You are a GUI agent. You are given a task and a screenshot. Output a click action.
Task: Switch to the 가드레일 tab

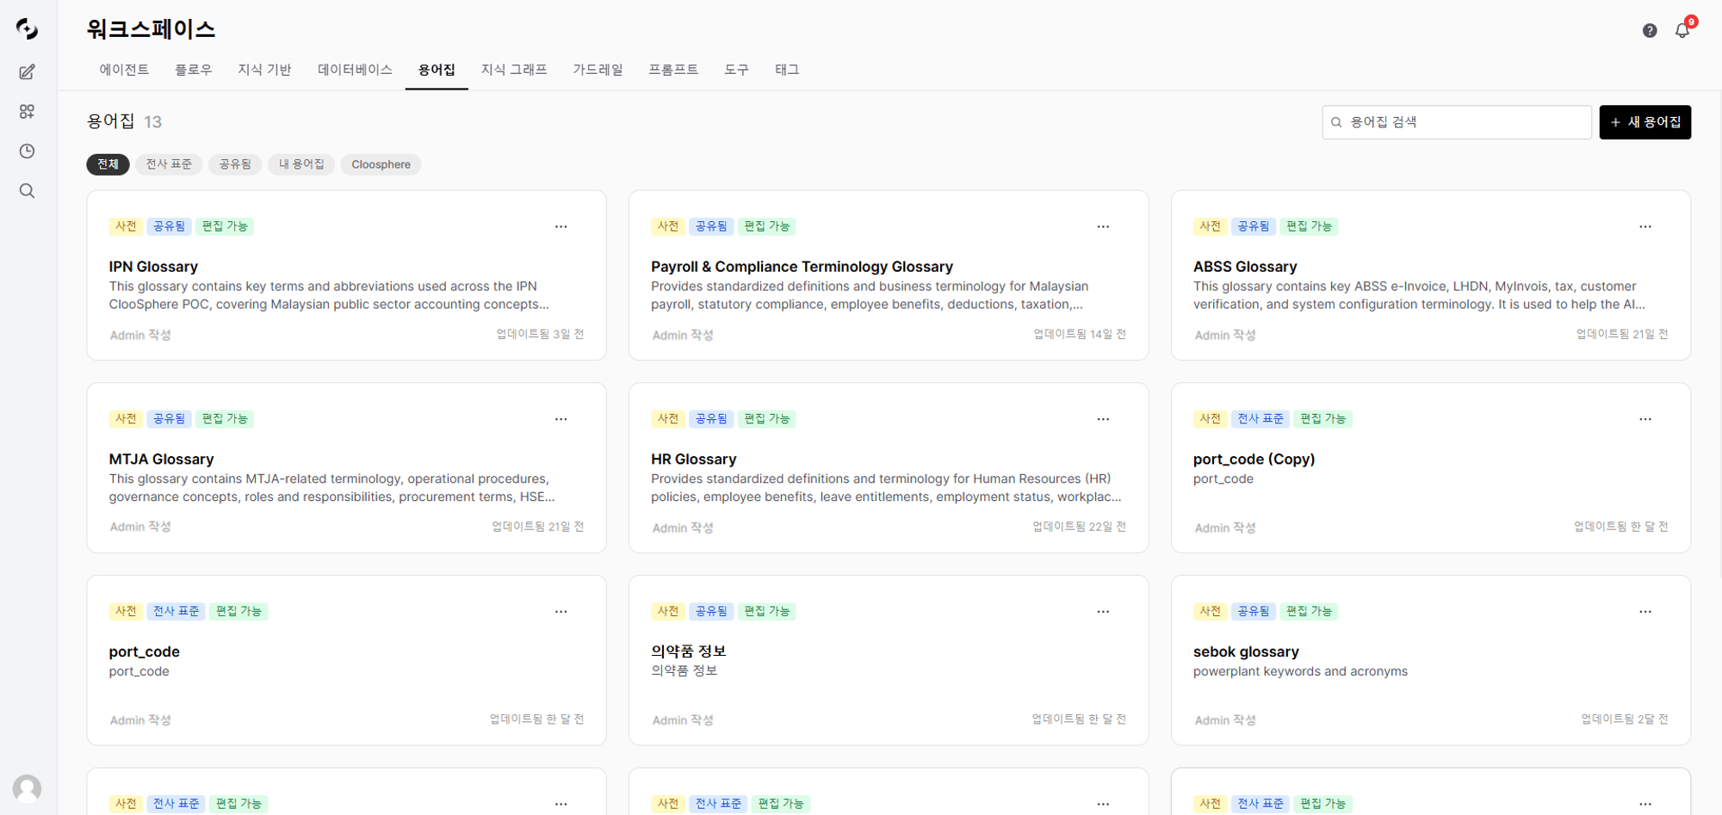tap(598, 70)
